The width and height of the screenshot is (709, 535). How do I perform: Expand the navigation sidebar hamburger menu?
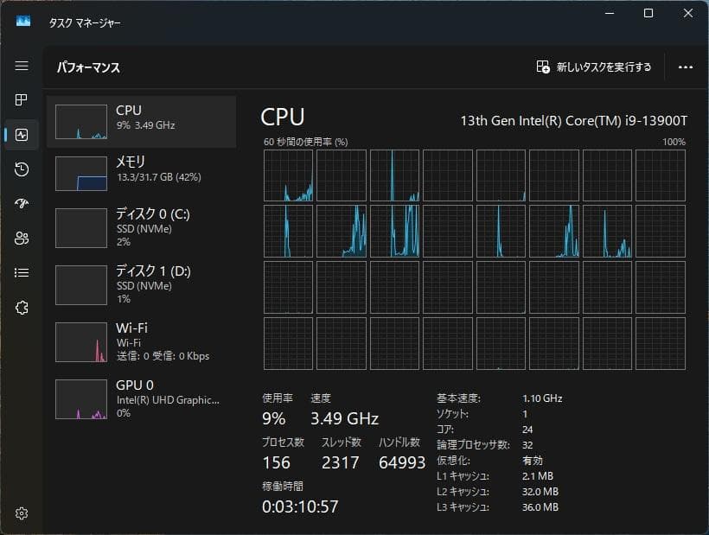[22, 65]
